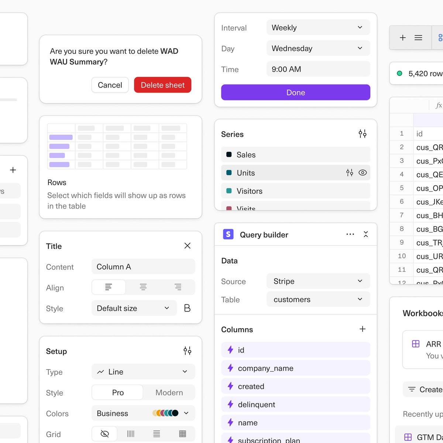Click the Stripe logo in Query builder
443x443 pixels.
click(228, 234)
